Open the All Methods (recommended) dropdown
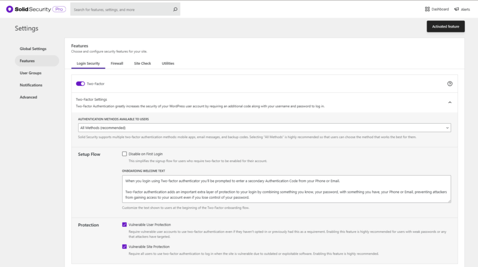 (264, 127)
